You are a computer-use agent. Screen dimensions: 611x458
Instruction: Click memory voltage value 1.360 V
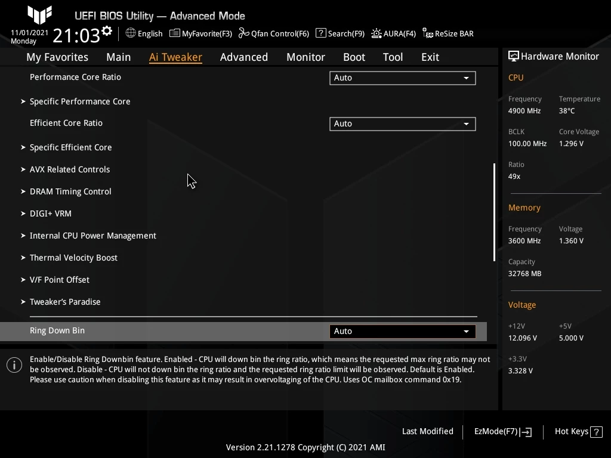point(571,241)
